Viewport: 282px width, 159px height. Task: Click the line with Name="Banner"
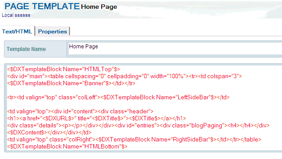71,83
